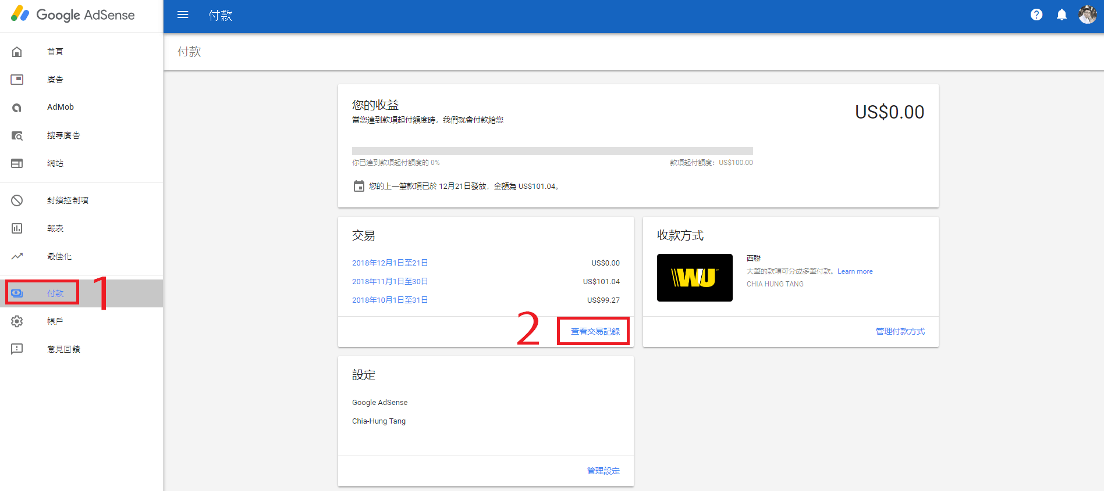Image resolution: width=1104 pixels, height=491 pixels.
Task: Click Learn more link
Action: (x=855, y=271)
